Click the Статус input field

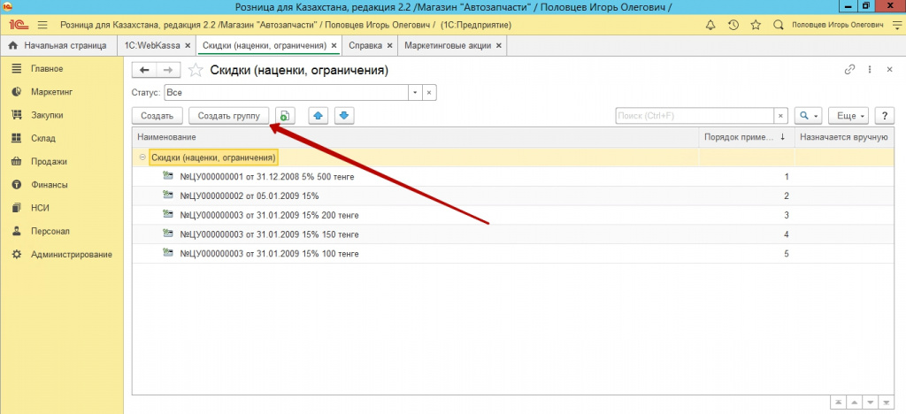pyautogui.click(x=287, y=92)
